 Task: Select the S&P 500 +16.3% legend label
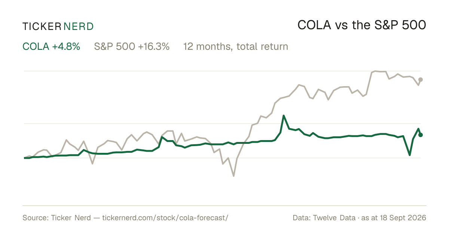click(132, 46)
